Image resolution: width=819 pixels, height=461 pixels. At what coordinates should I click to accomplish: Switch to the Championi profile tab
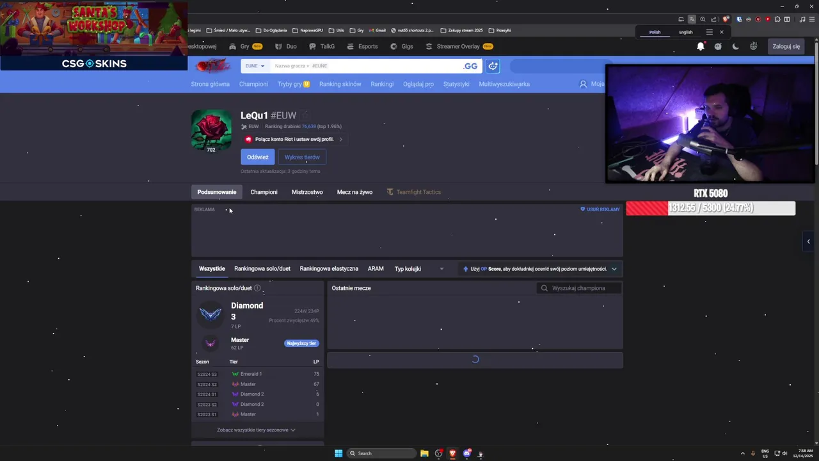[264, 192]
